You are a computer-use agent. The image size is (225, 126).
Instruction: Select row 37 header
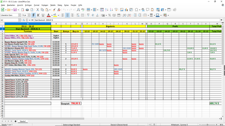pyautogui.click(x=2, y=104)
